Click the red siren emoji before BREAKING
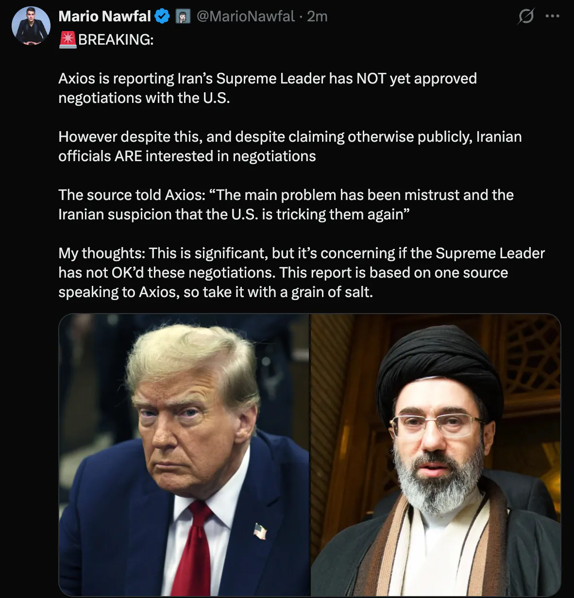The image size is (574, 598). [68, 39]
